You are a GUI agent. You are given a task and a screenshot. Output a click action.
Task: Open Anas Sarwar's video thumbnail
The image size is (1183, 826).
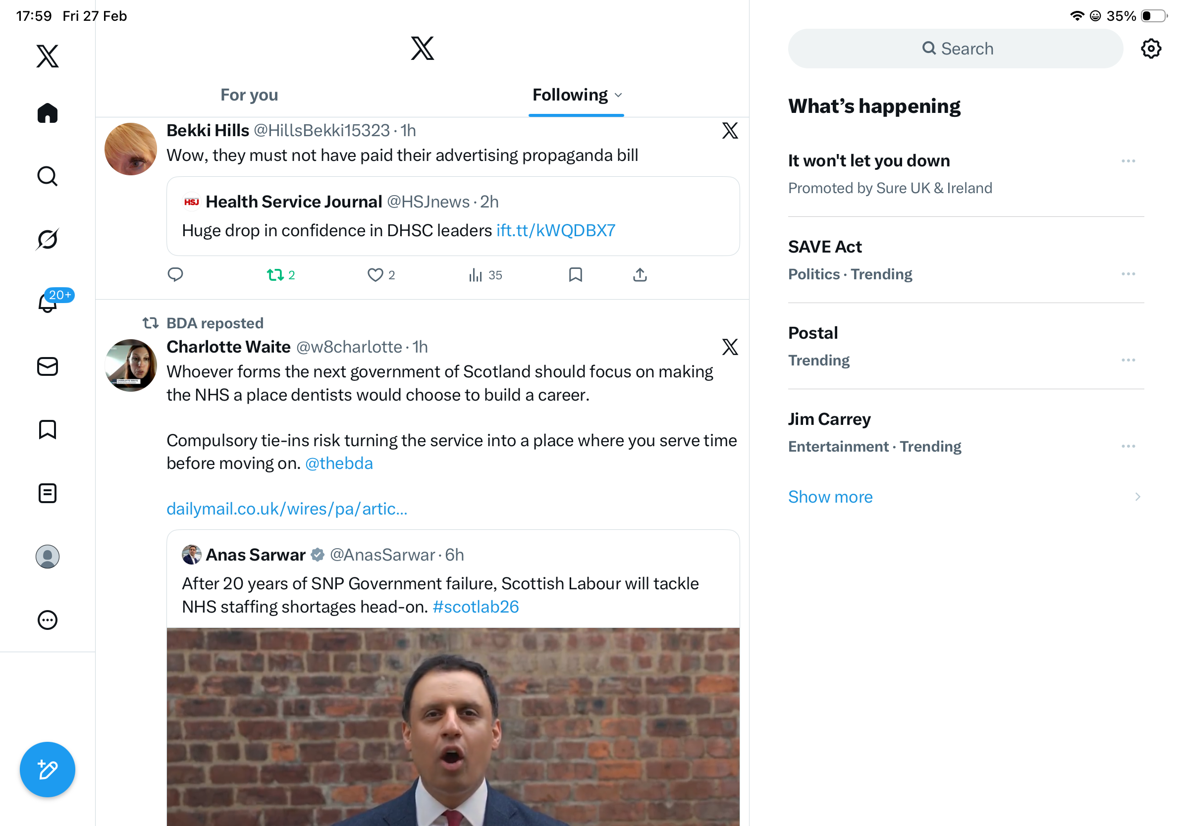(x=453, y=726)
